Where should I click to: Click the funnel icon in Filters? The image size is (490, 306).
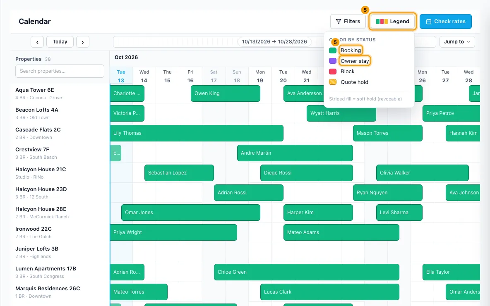coord(339,21)
